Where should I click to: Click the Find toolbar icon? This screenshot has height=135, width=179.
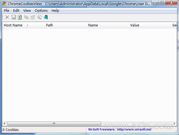click(x=40, y=17)
